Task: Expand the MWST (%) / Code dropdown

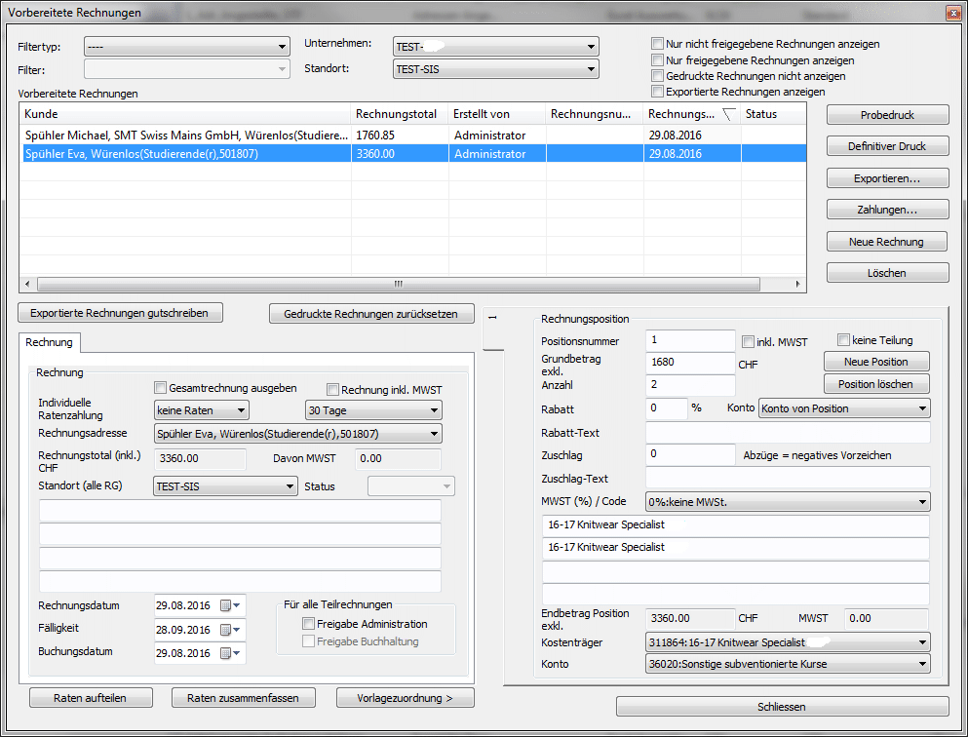Action: (788, 502)
